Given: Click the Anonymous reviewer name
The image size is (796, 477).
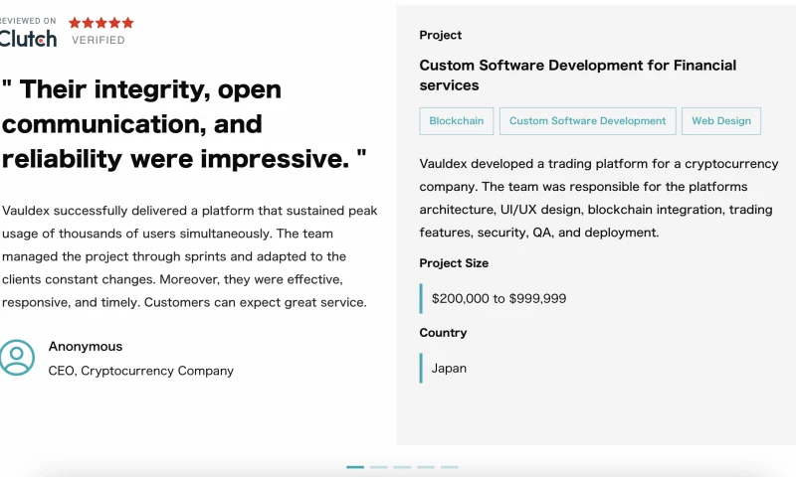Looking at the screenshot, I should 86,347.
